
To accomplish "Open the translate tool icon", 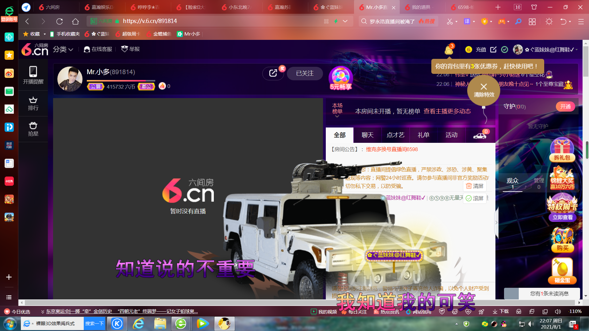I will 467,21.
